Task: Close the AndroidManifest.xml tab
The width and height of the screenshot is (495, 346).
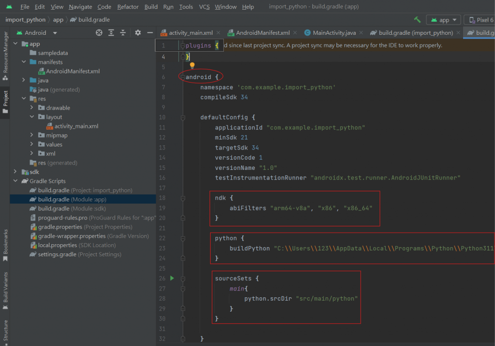Action: [x=295, y=32]
